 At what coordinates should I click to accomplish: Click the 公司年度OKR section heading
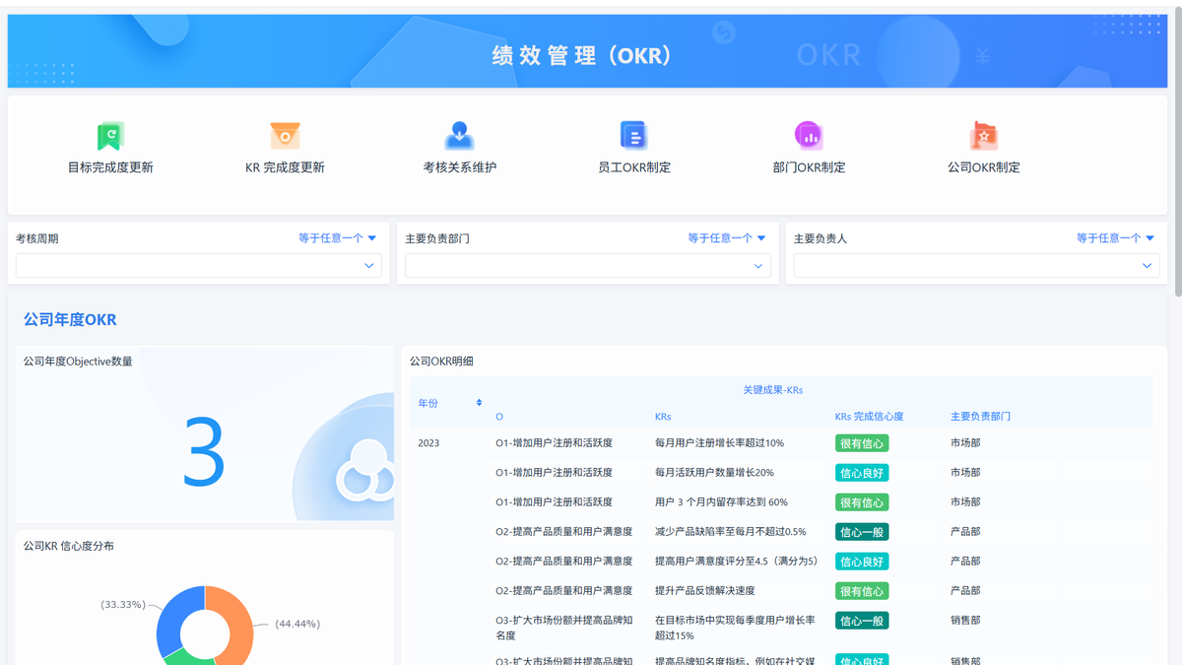pyautogui.click(x=70, y=320)
